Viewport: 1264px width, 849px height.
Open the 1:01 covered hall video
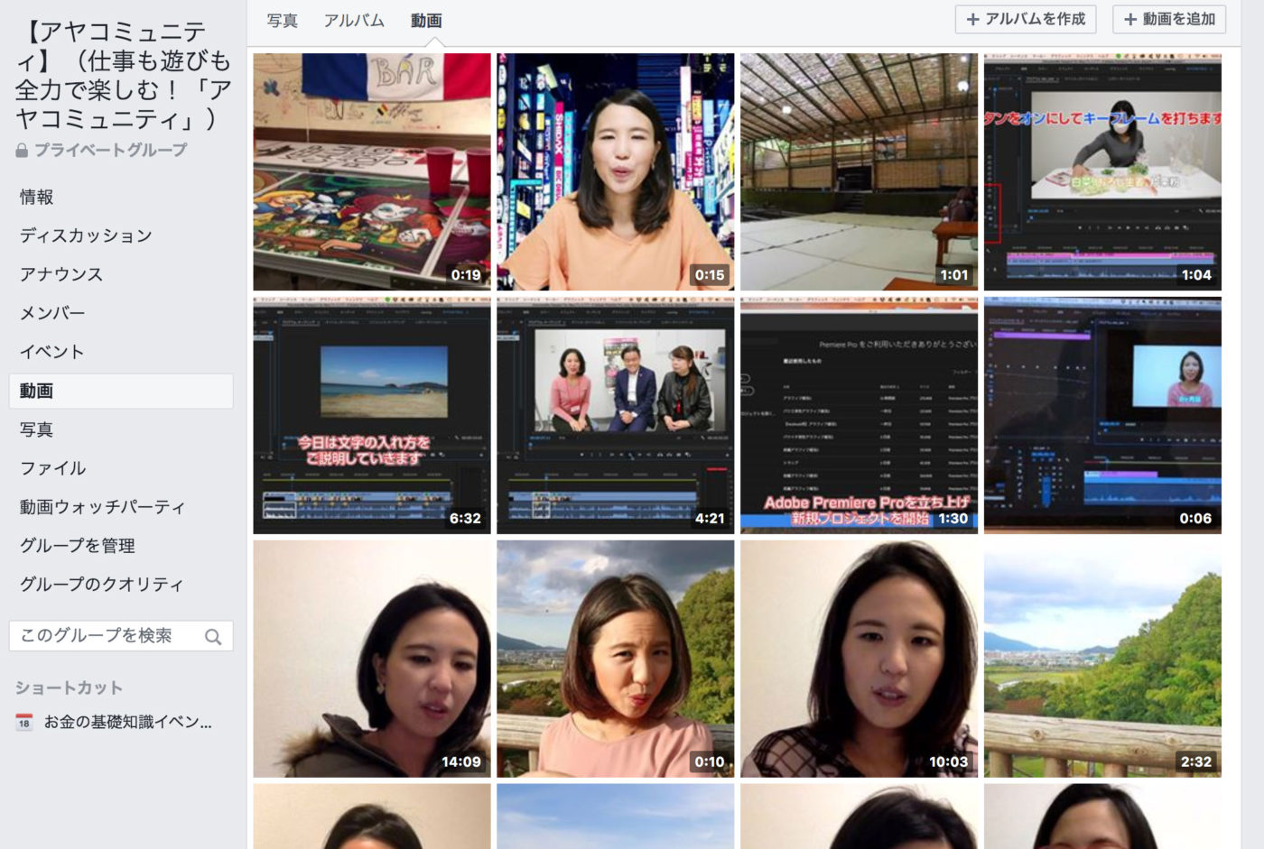coord(860,171)
